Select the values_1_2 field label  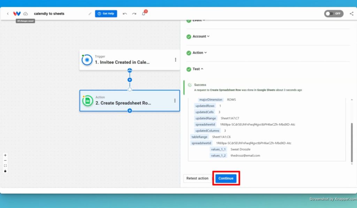click(x=218, y=156)
